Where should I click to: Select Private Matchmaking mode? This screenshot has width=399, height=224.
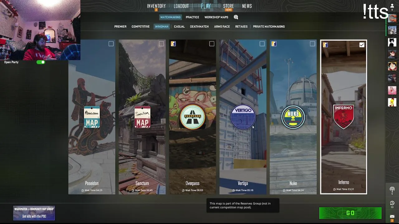(269, 26)
